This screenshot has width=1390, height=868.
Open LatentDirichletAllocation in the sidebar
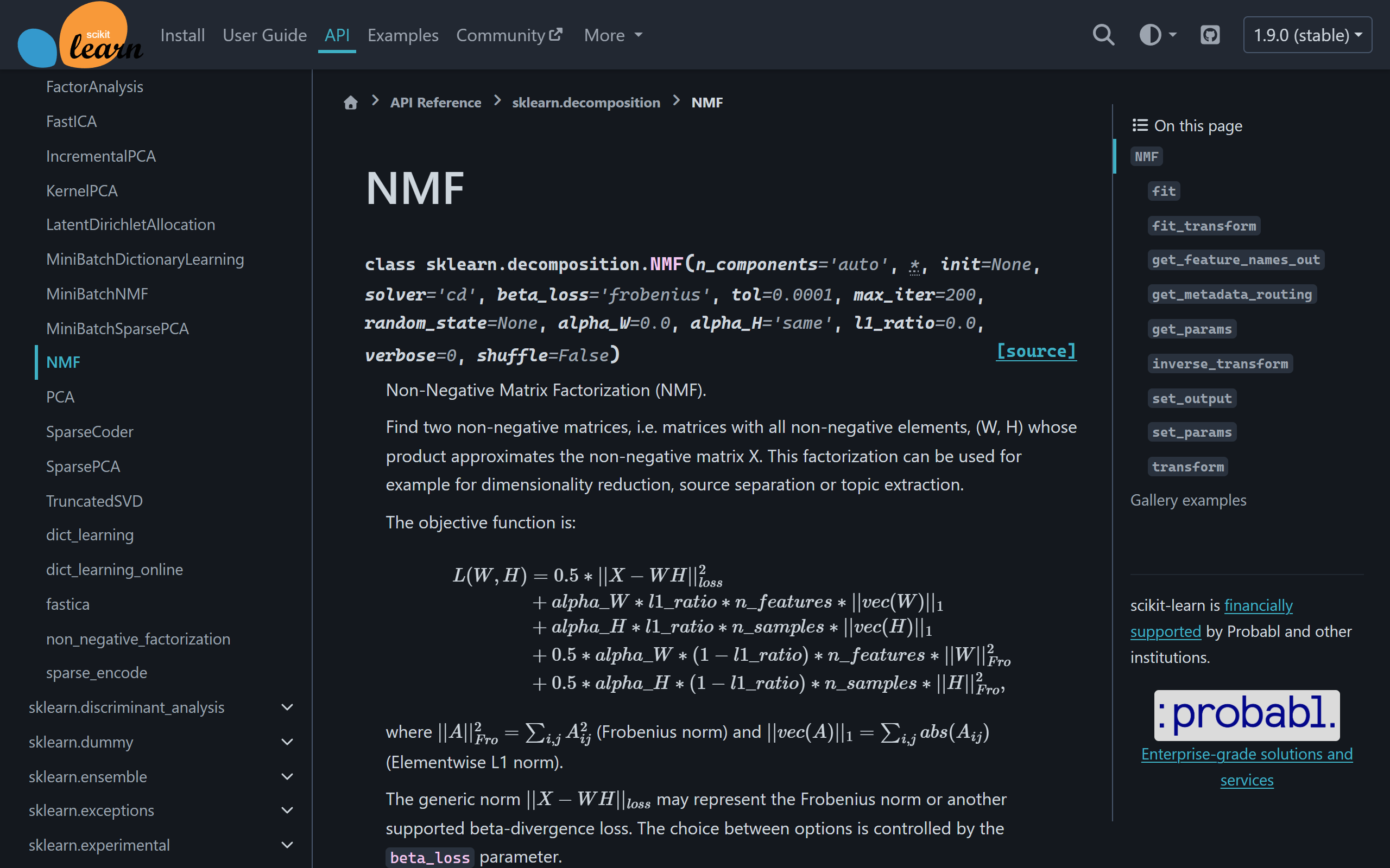[x=130, y=225]
